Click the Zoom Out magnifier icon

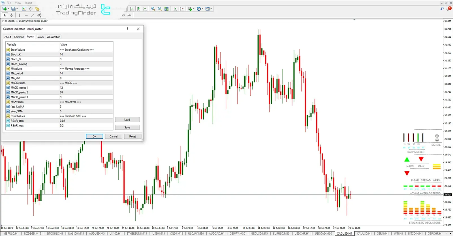click(x=160, y=9)
